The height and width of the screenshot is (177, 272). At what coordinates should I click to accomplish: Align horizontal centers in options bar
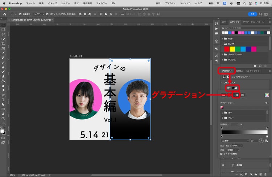85,14
